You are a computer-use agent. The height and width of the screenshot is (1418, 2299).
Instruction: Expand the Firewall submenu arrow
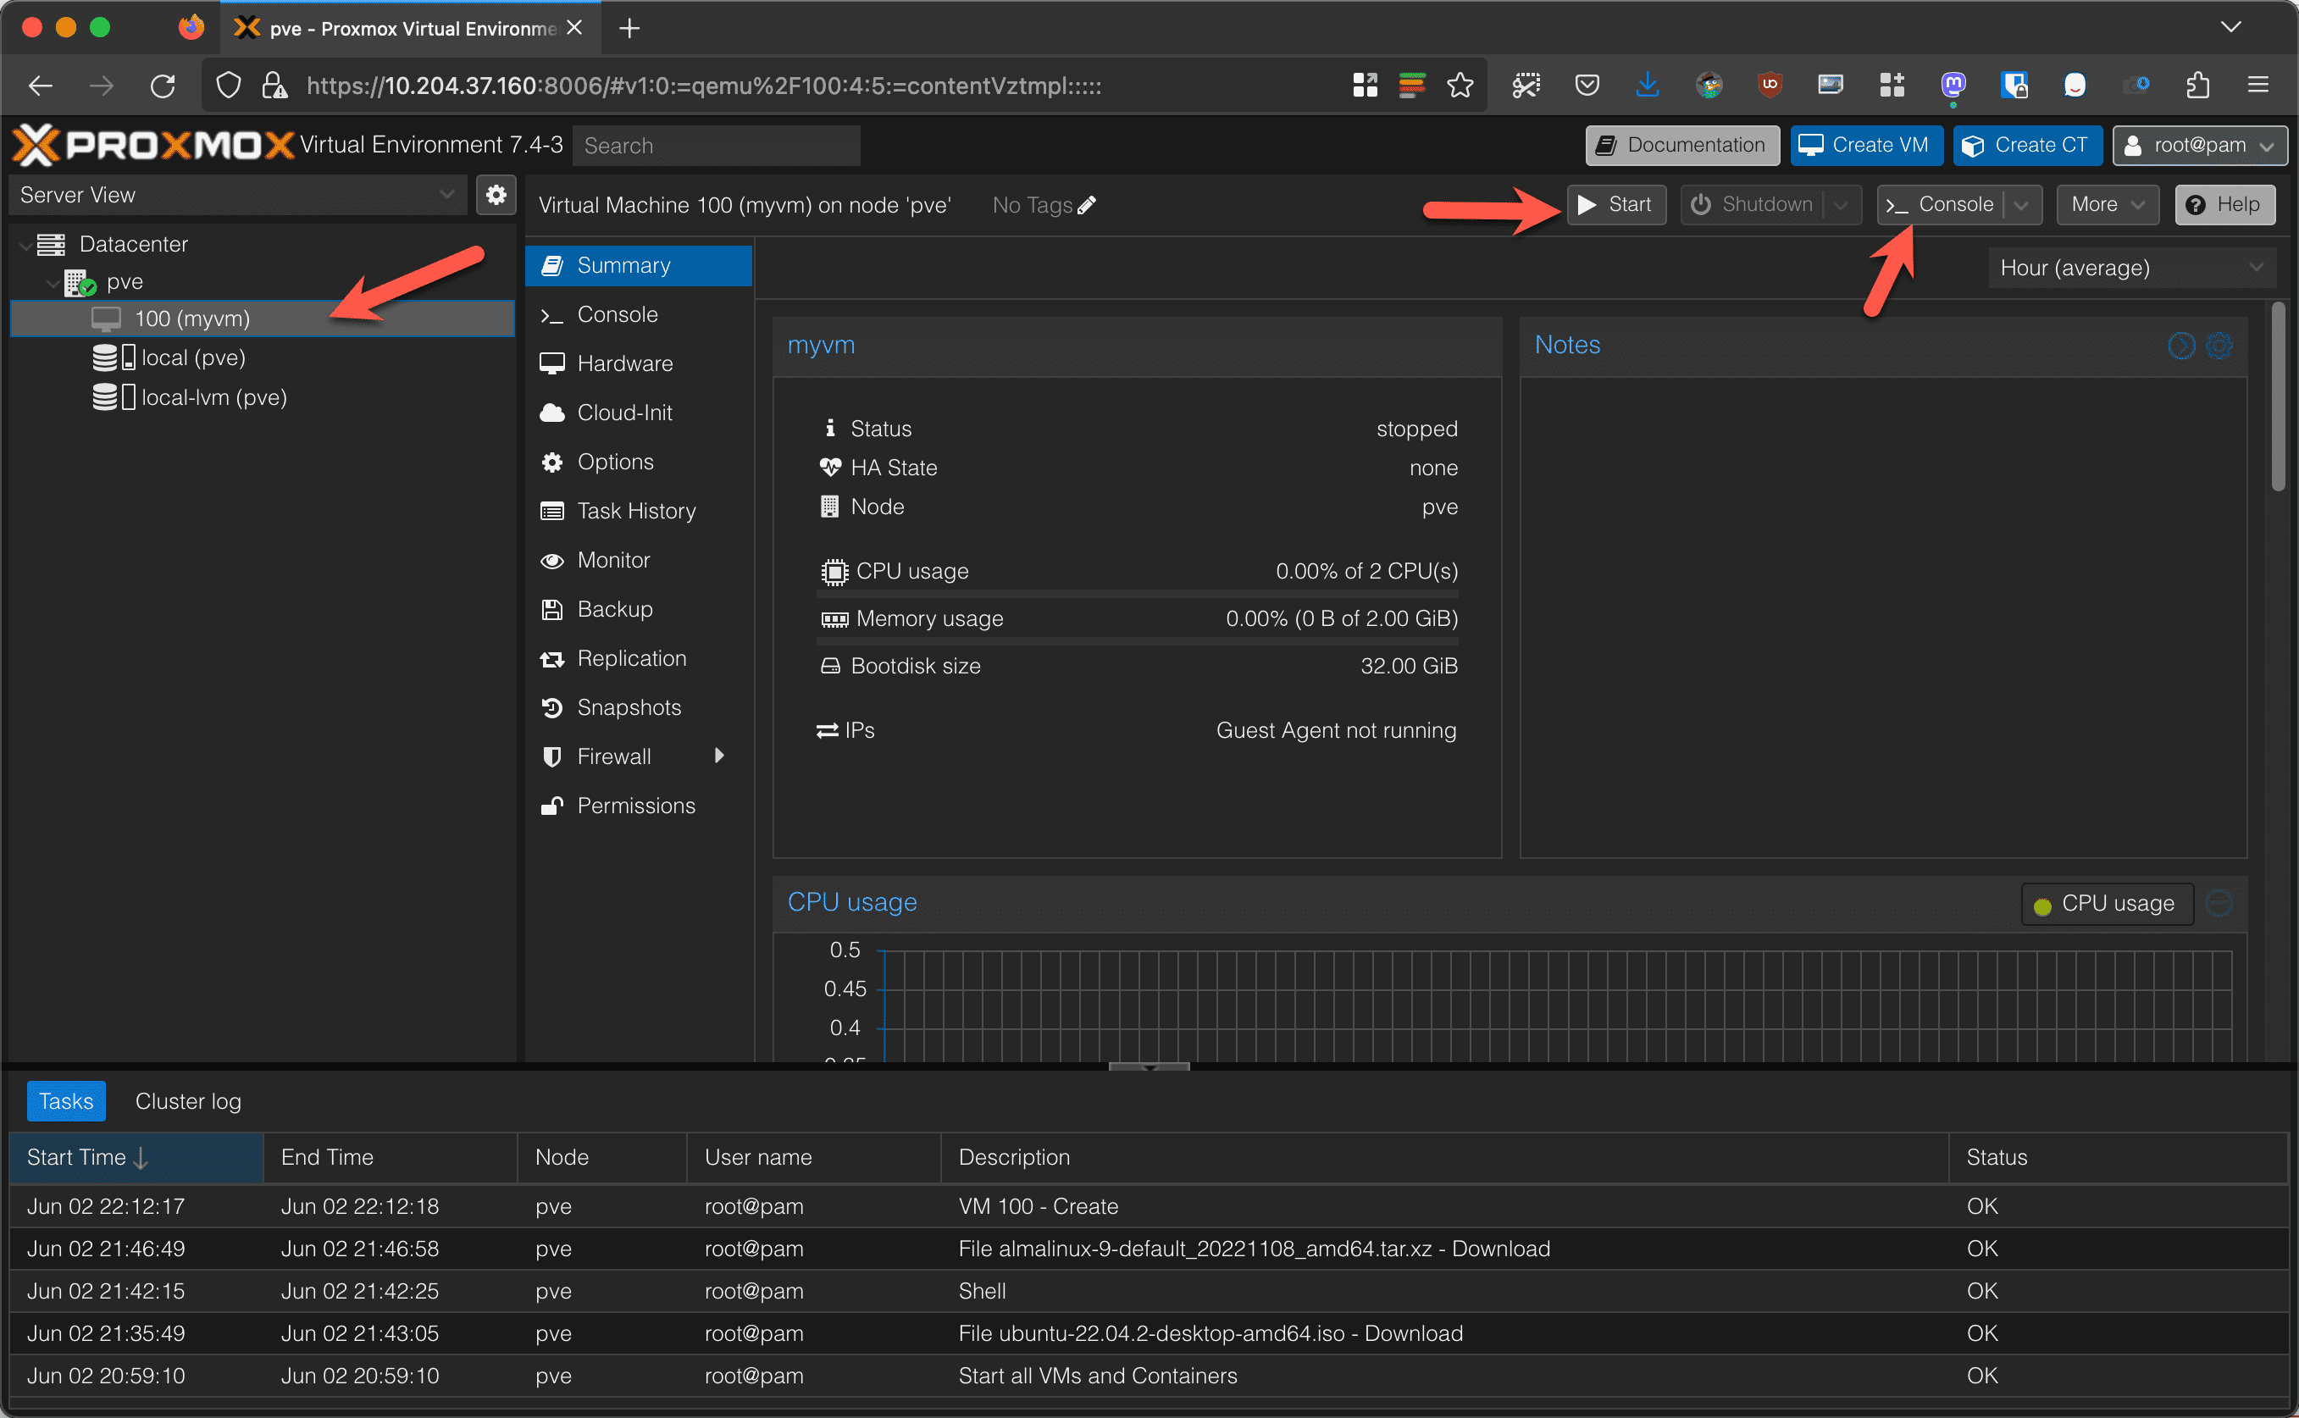click(x=719, y=756)
